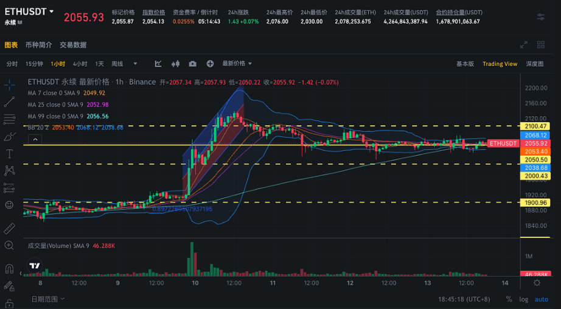Switch to the 币种简介 tab
The width and height of the screenshot is (561, 309).
39,45
